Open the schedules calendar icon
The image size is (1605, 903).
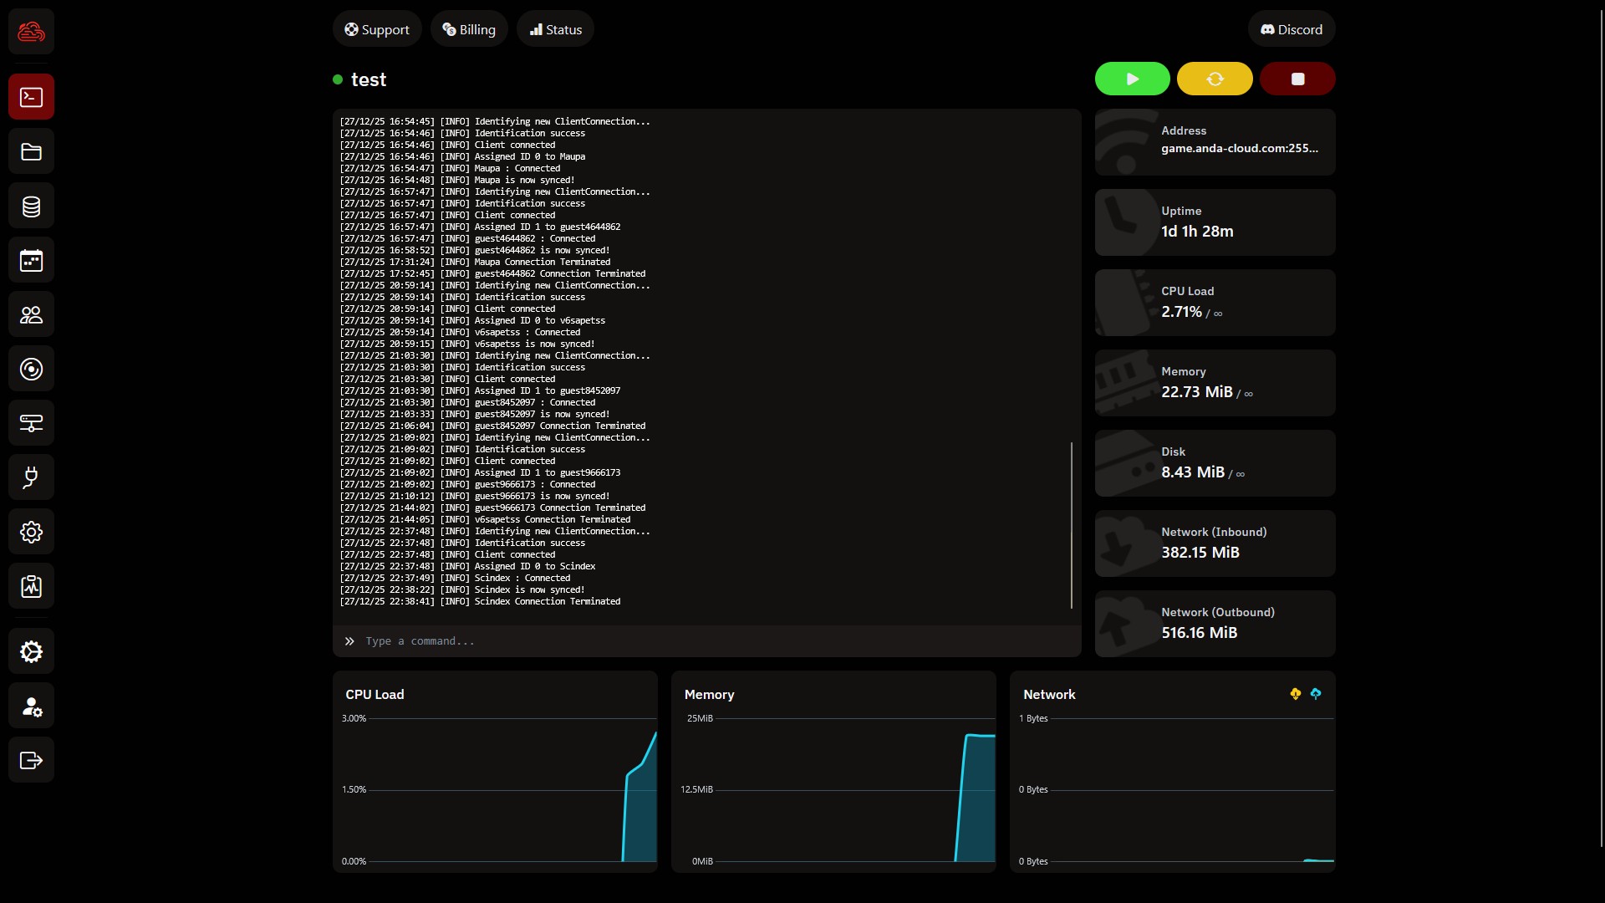pyautogui.click(x=31, y=261)
